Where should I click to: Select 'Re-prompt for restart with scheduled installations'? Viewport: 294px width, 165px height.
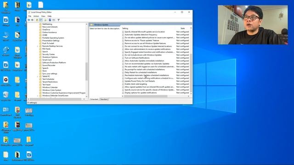(145, 69)
